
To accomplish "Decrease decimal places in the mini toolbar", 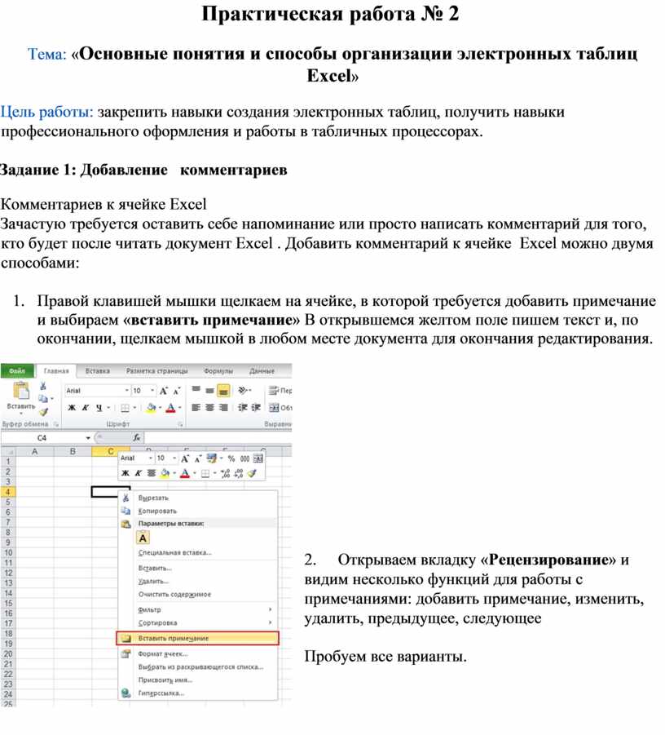I will 238,474.
